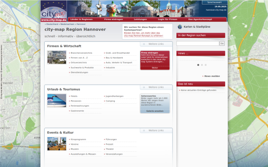Viewport: 268px width, 167px height.
Task: Go to the Hannover breadcrumb
Action: pyautogui.click(x=81, y=24)
